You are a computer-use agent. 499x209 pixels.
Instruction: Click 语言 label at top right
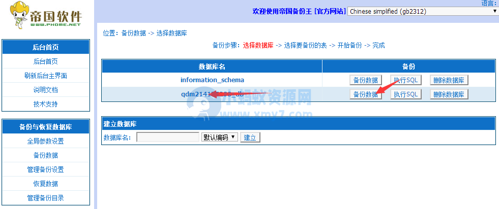(489, 3)
